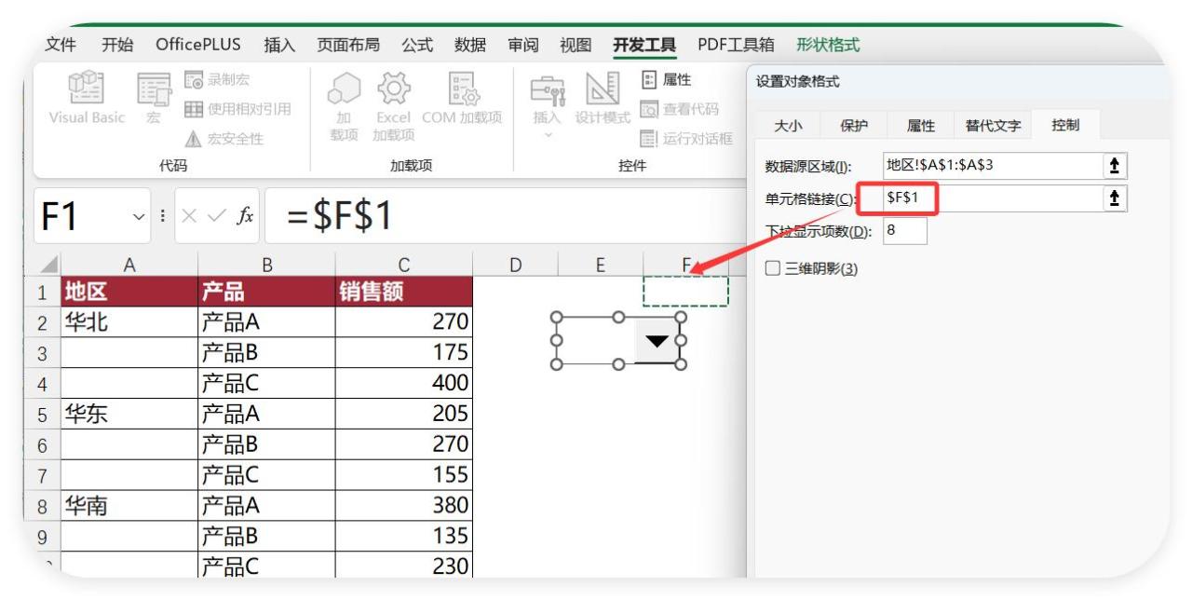Viewport: 1192px width, 600px height.
Task: Toggle 使用相对引用 relative references
Action: 237,109
